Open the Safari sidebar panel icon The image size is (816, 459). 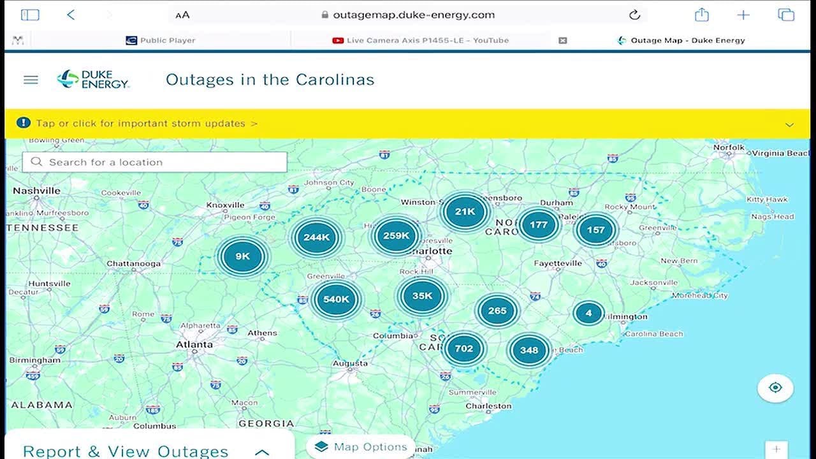30,15
